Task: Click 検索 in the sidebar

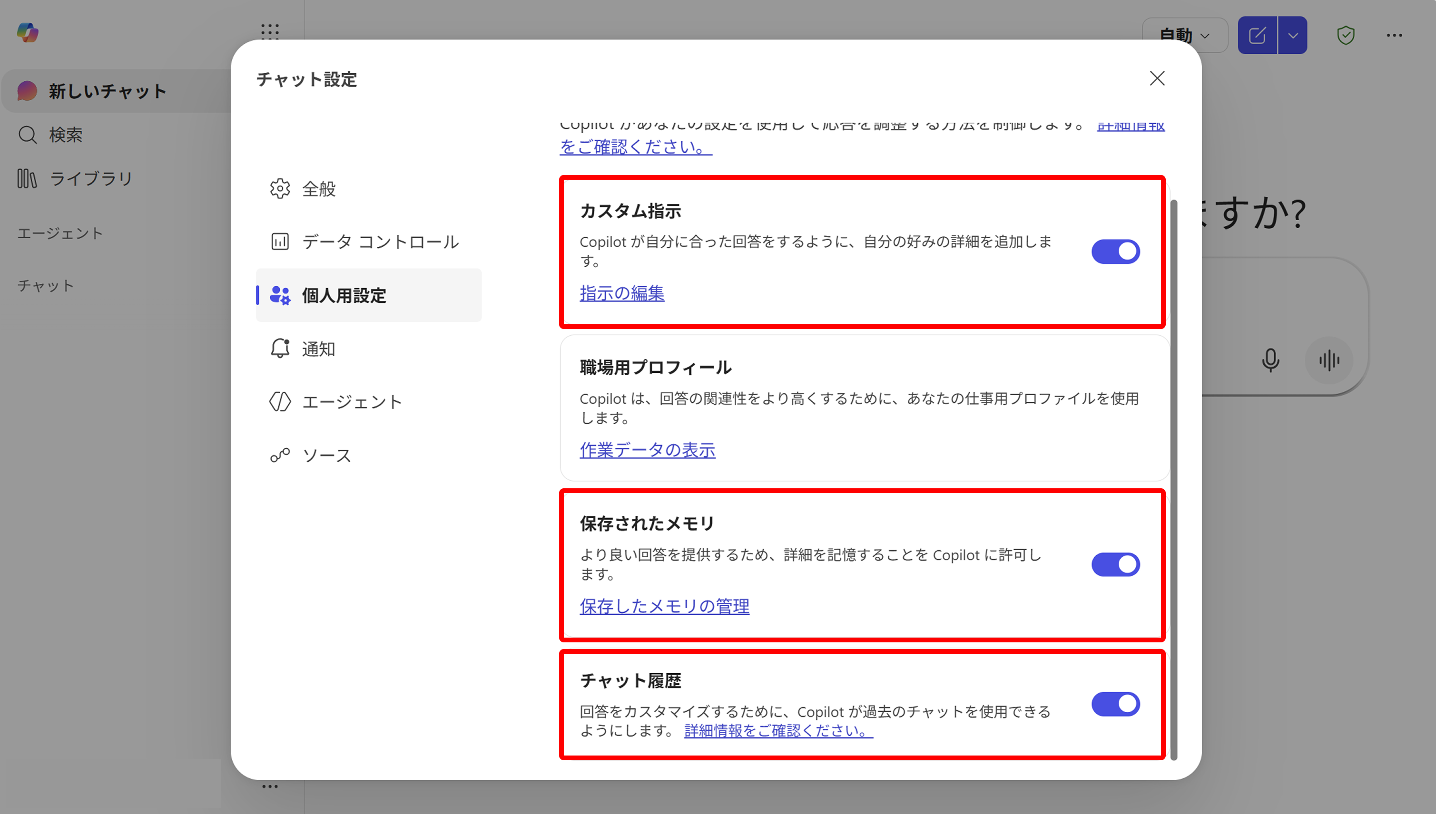Action: pyautogui.click(x=66, y=135)
